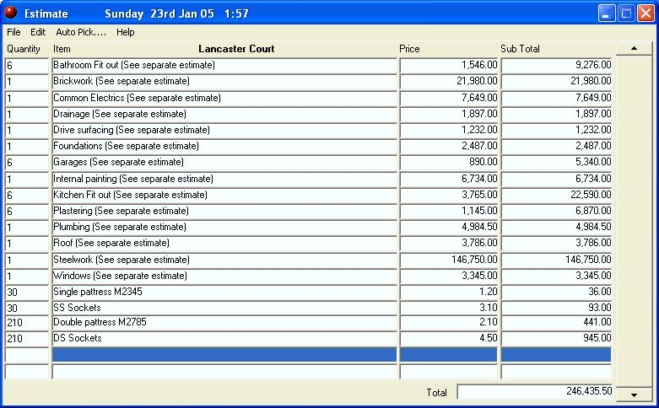
Task: Open the File menu
Action: click(x=14, y=32)
